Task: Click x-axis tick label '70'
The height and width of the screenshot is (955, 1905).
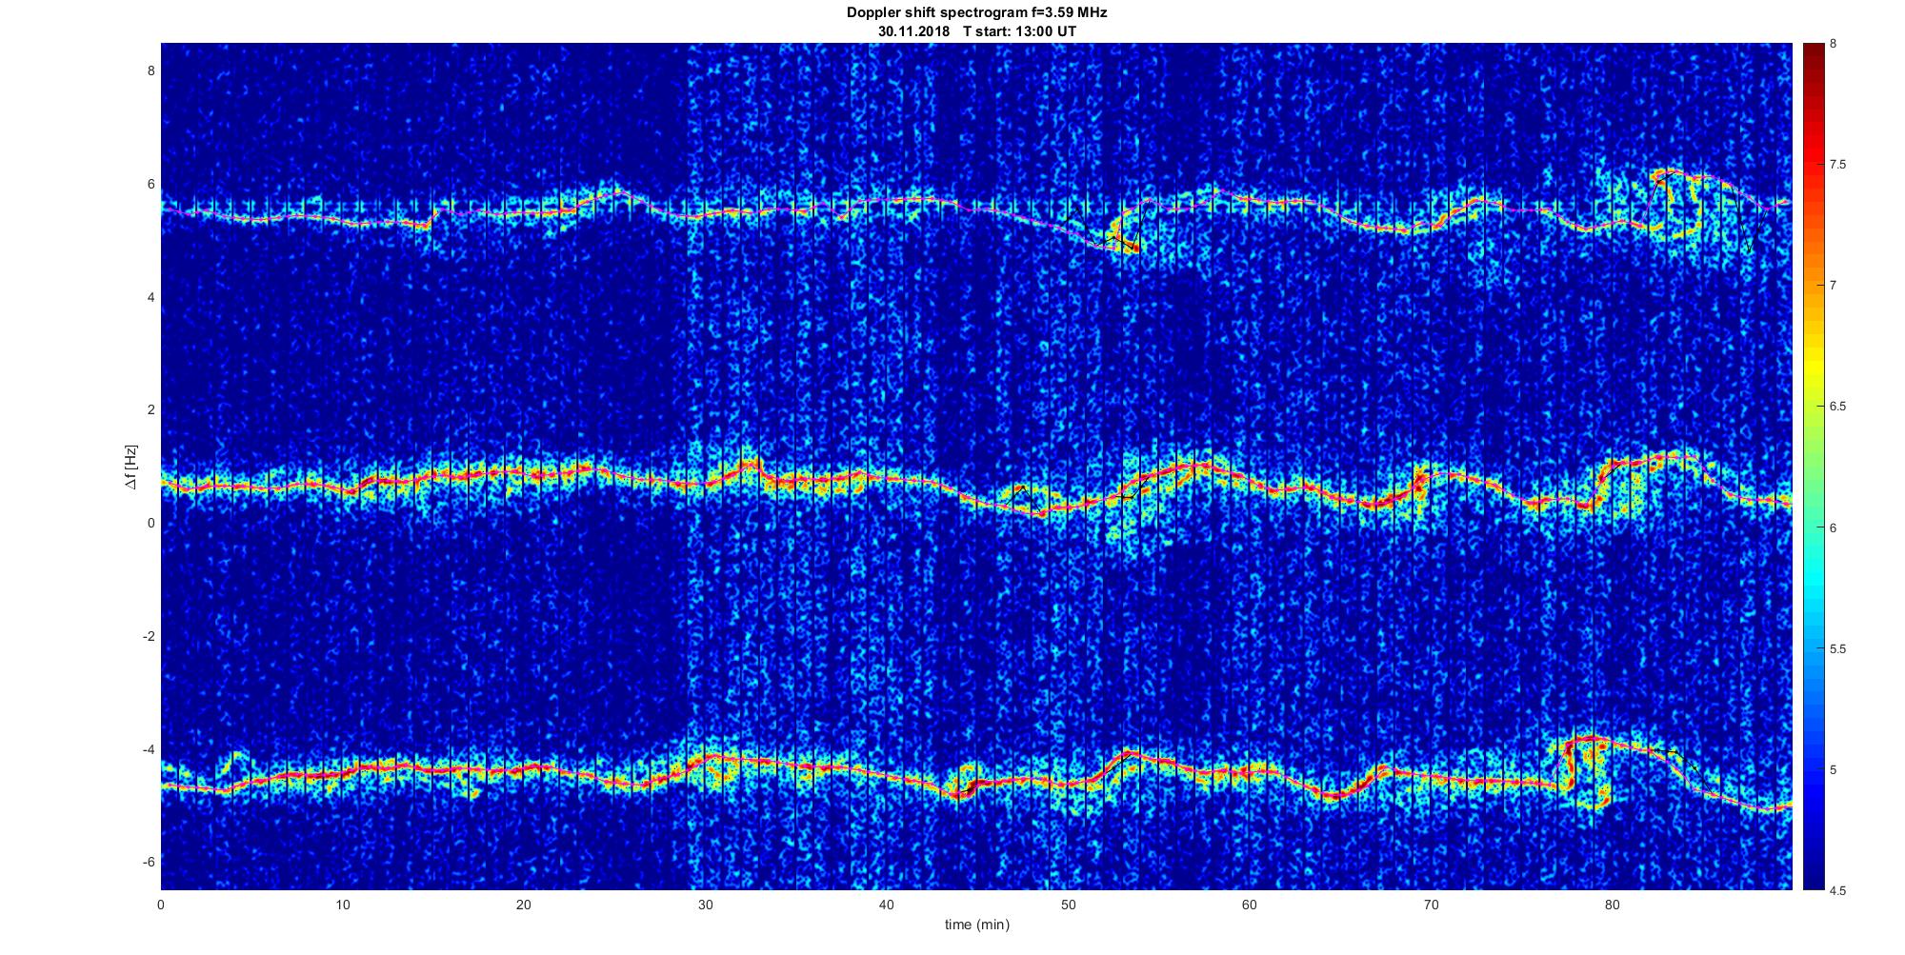Action: [x=1431, y=905]
